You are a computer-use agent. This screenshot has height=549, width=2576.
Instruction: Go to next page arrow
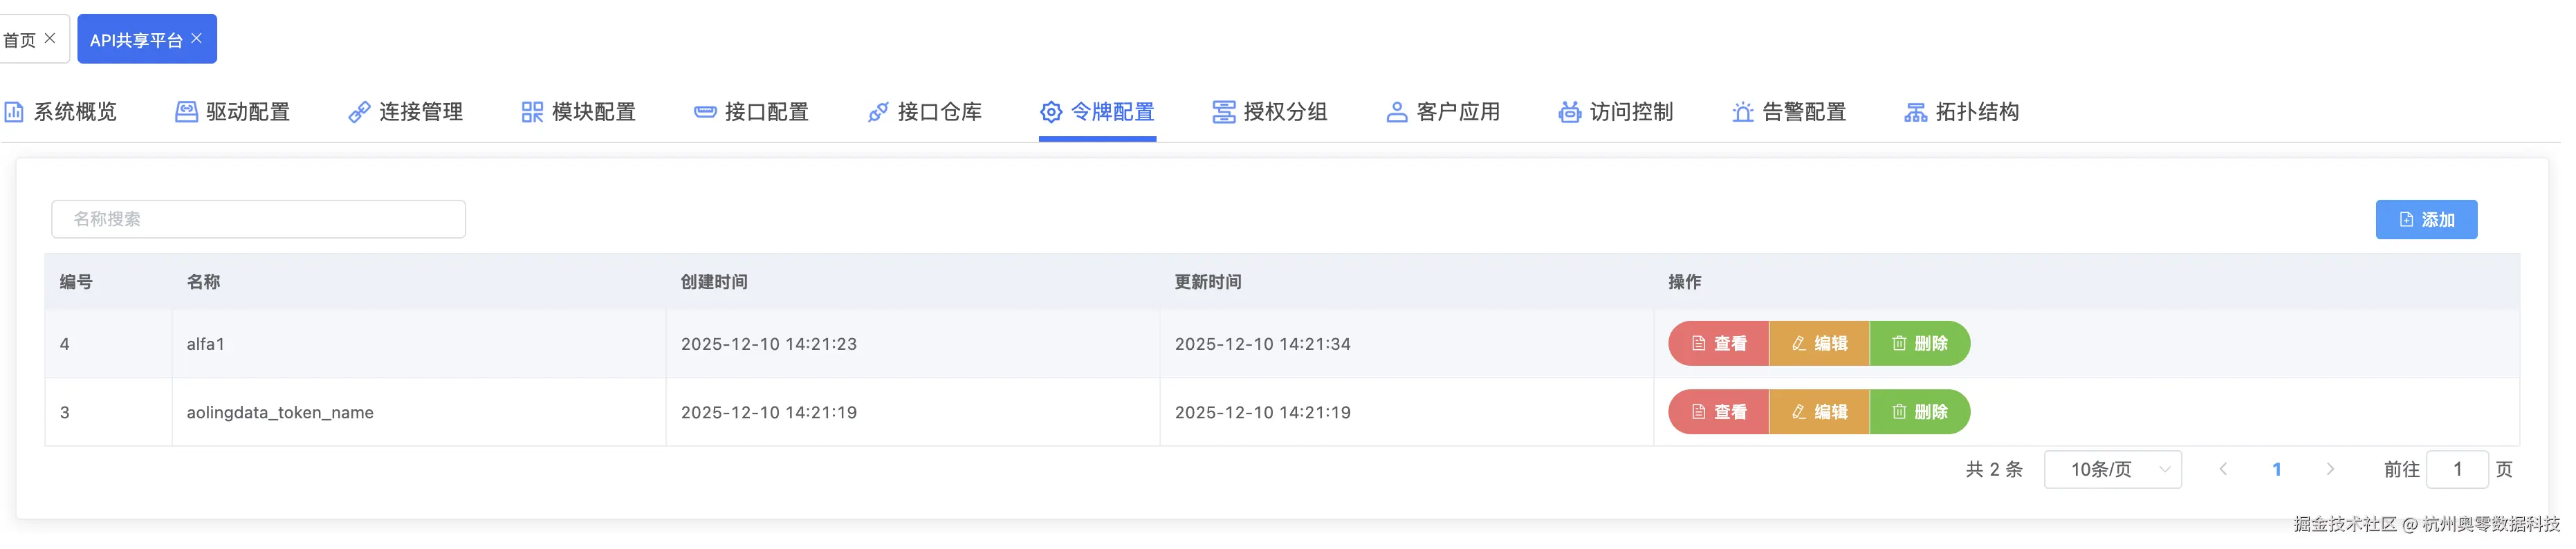pyautogui.click(x=2331, y=470)
